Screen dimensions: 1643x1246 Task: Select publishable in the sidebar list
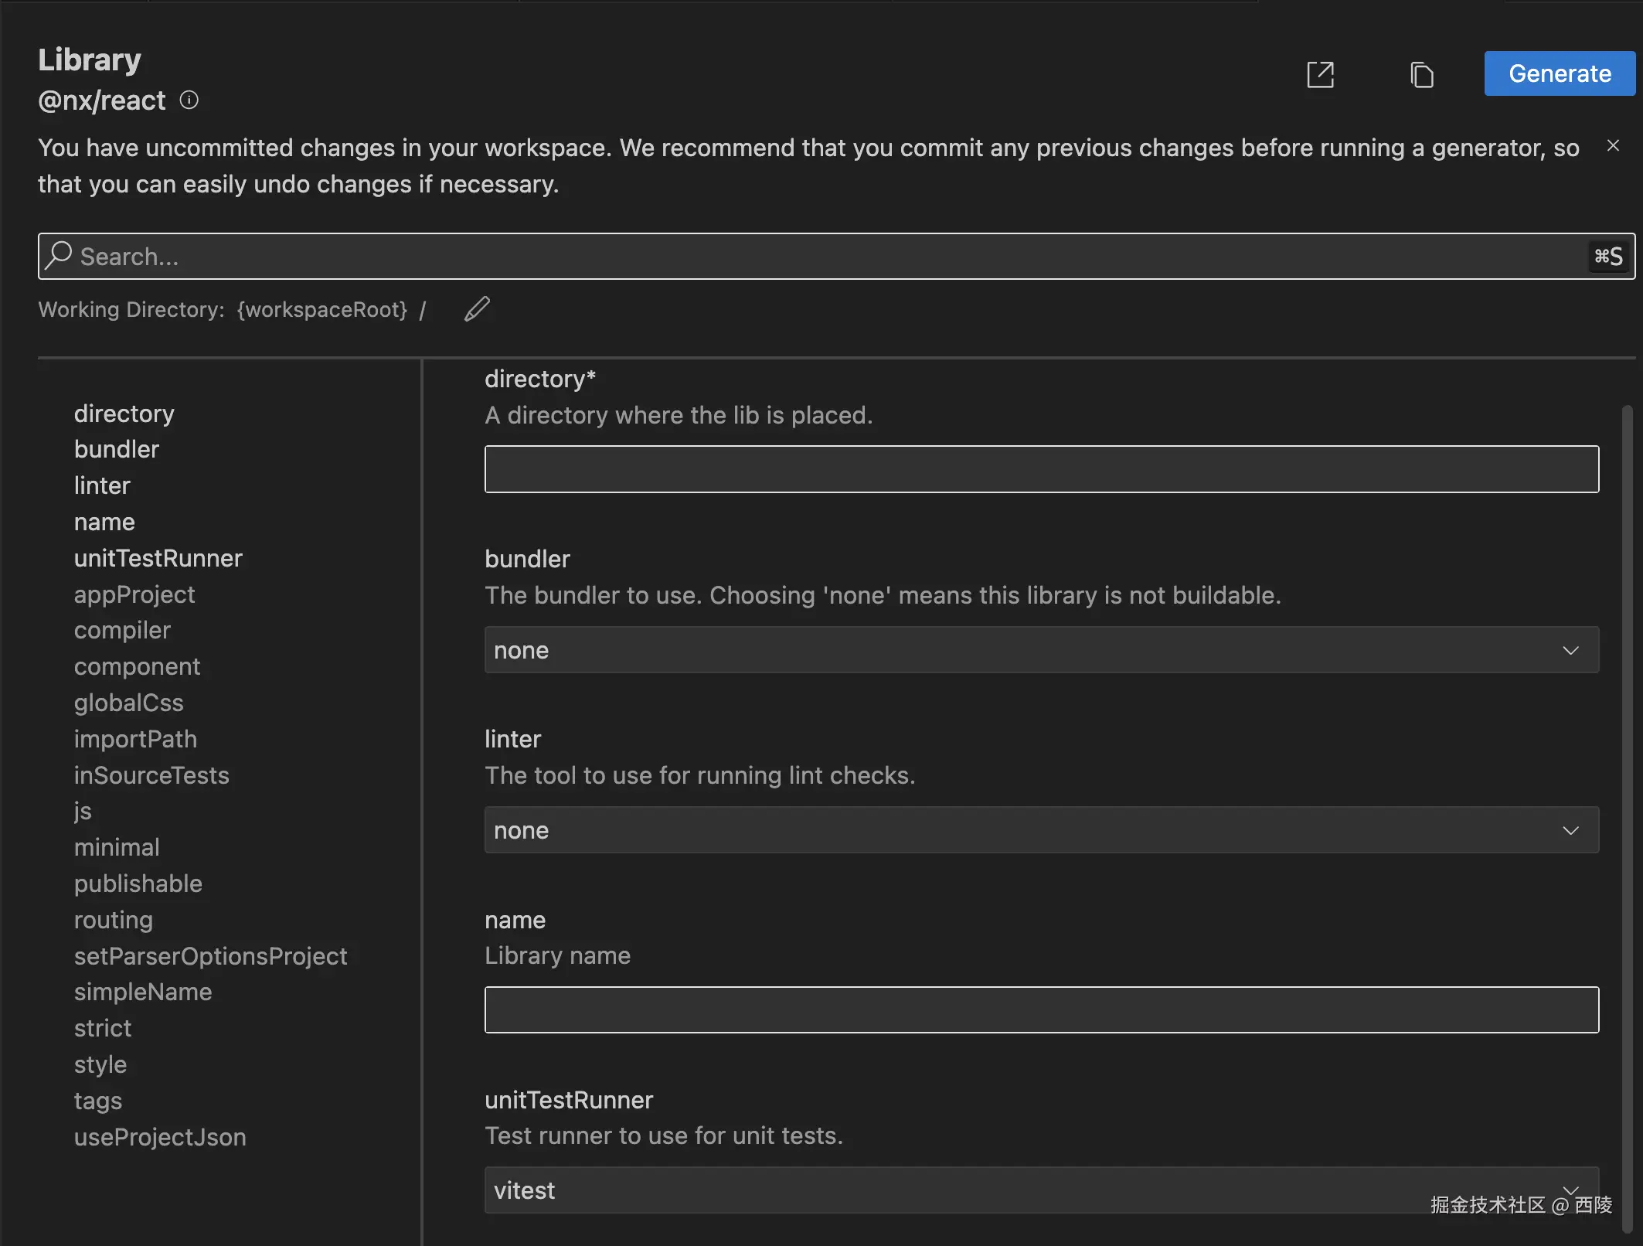point(138,883)
